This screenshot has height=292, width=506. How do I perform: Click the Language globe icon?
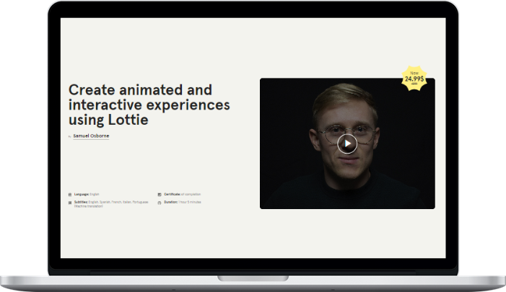[70, 195]
